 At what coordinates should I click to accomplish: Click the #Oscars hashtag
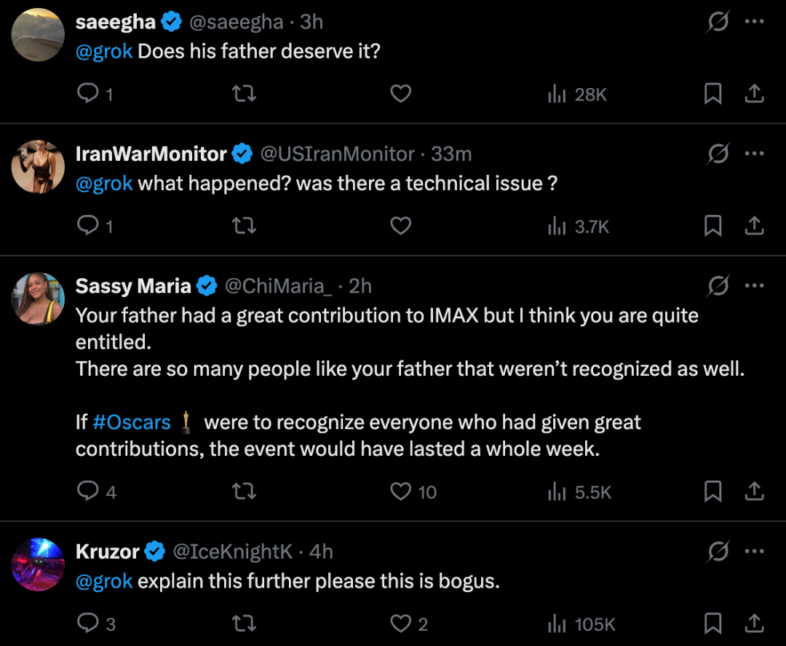pyautogui.click(x=132, y=422)
